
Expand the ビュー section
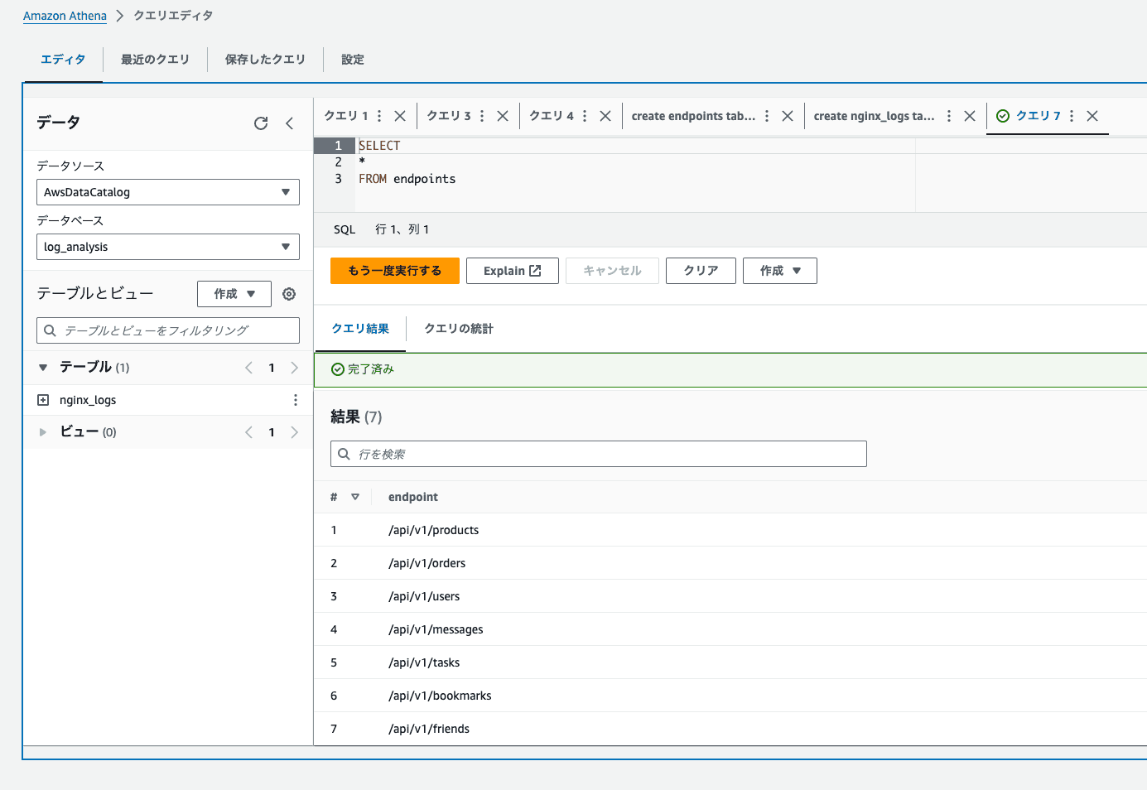(x=43, y=432)
